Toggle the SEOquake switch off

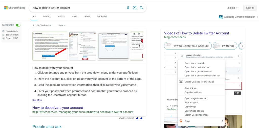click(18, 25)
